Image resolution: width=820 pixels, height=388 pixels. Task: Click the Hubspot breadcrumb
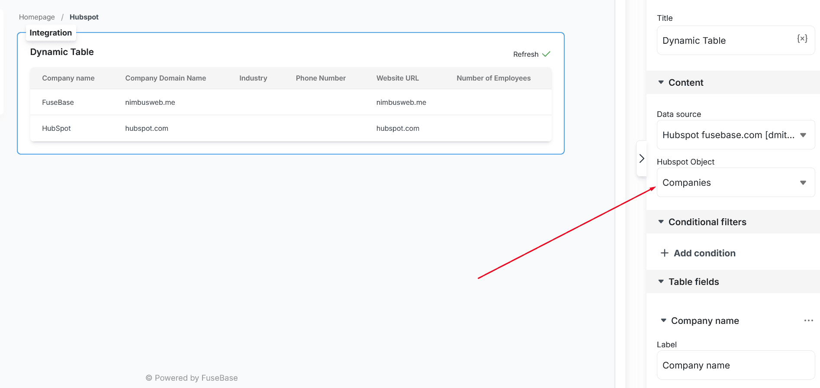click(84, 17)
